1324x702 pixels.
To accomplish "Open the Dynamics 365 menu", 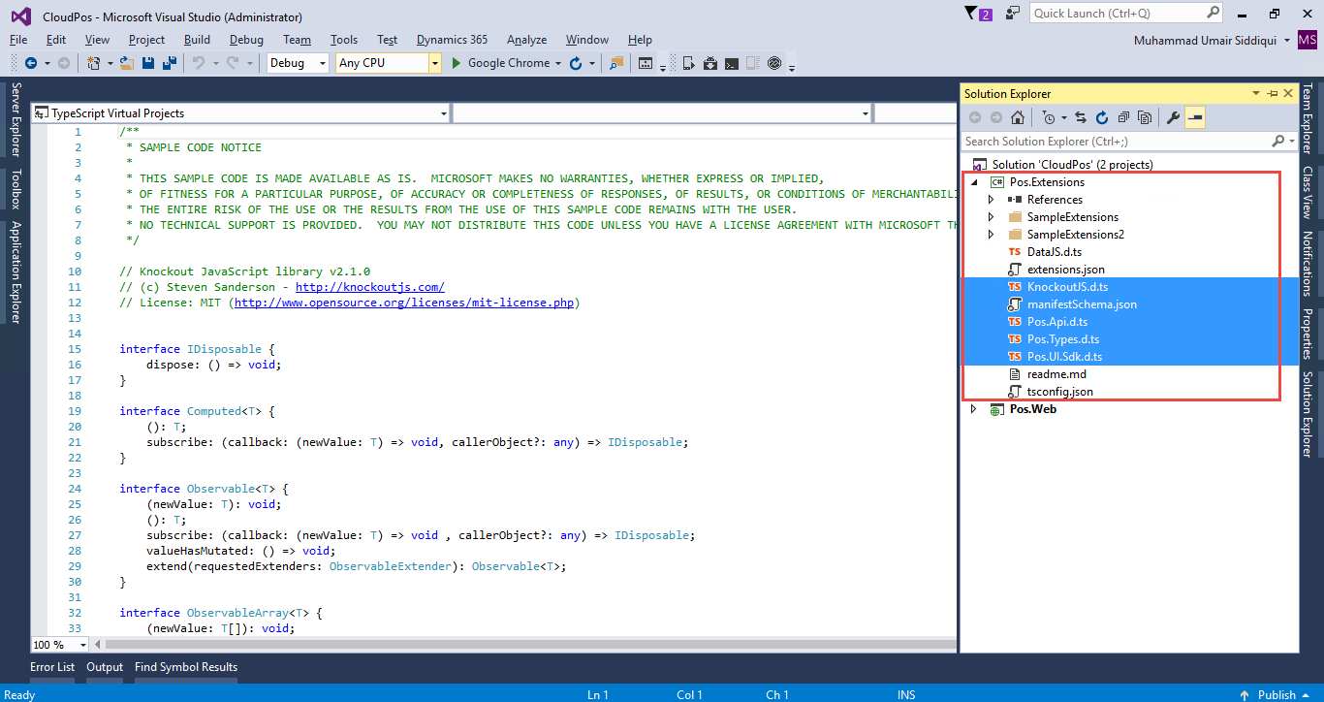I will (x=452, y=40).
